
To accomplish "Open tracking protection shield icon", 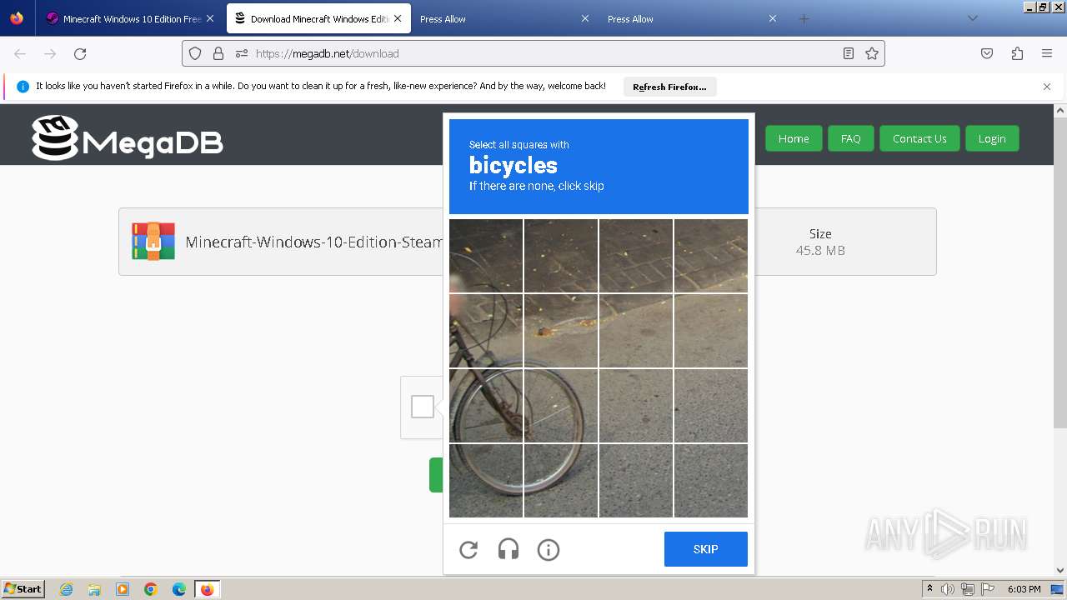I will 195,53.
